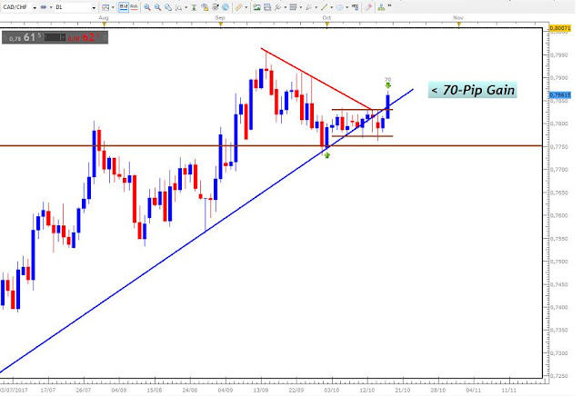582x396 pixels.
Task: Click the red ask price 62 button
Action: point(87,37)
